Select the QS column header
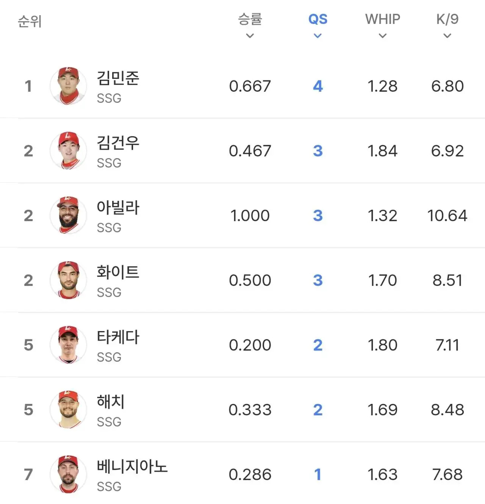 [318, 19]
